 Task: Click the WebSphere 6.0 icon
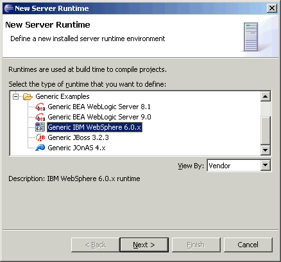[x=40, y=127]
